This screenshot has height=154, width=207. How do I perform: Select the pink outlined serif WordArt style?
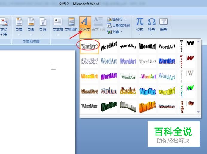(109, 91)
